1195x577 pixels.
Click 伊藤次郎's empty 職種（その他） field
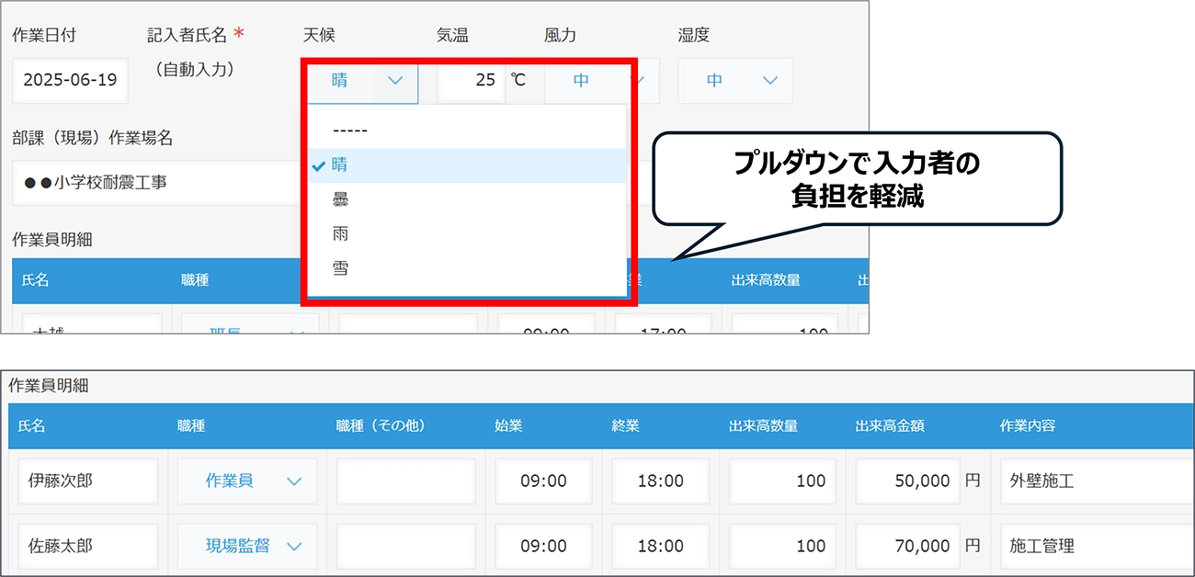(405, 481)
